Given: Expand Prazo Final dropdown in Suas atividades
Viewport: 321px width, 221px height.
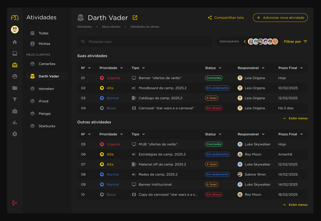Looking at the screenshot, I should pos(301,68).
